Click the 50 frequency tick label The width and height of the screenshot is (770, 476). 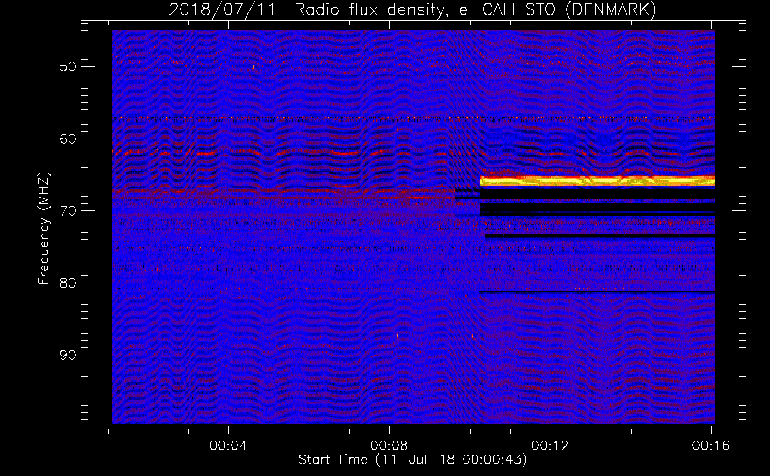68,67
